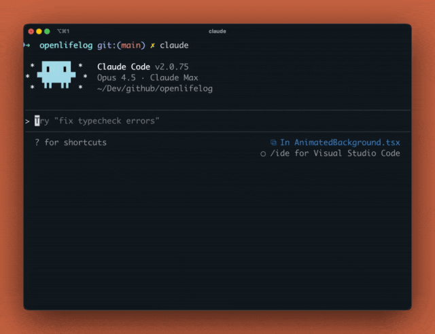Click the green arrow shell prompt symbol
The height and width of the screenshot is (334, 435).
click(x=27, y=45)
